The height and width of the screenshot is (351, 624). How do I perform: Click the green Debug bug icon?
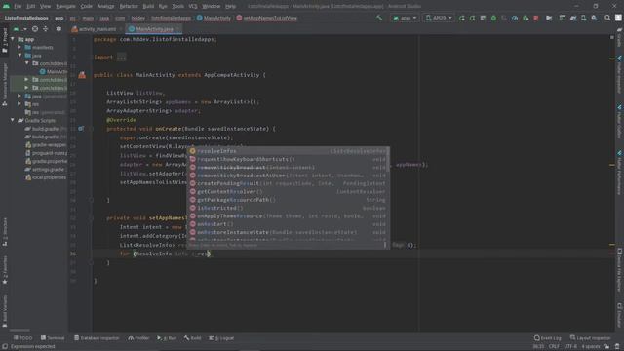493,18
